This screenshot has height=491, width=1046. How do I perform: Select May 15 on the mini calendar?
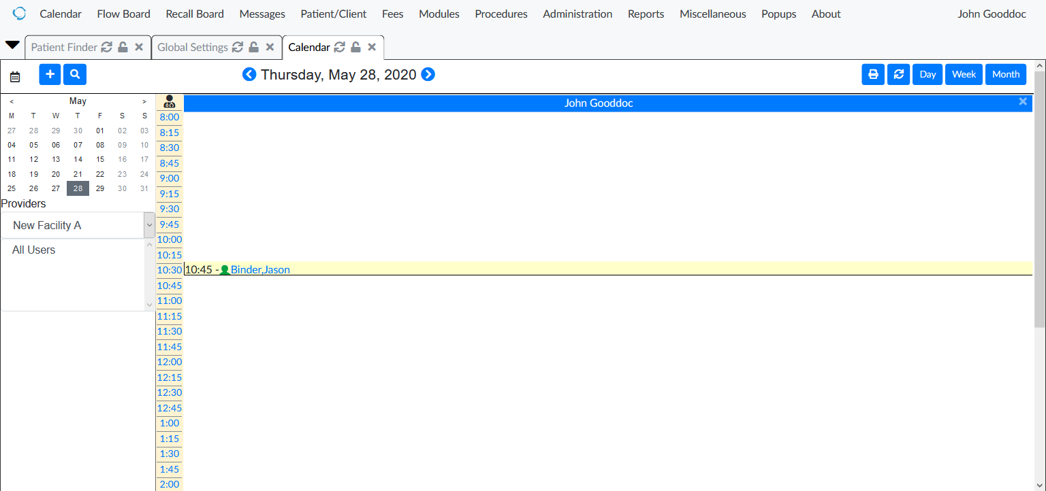click(x=99, y=159)
